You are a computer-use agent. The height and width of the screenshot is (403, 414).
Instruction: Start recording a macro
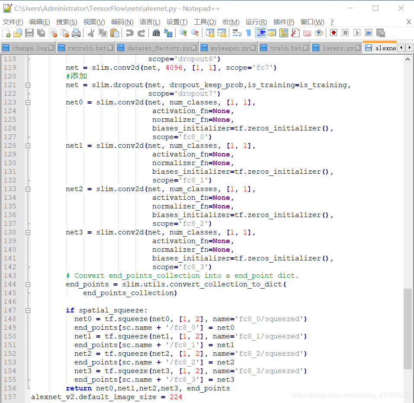[x=333, y=32]
